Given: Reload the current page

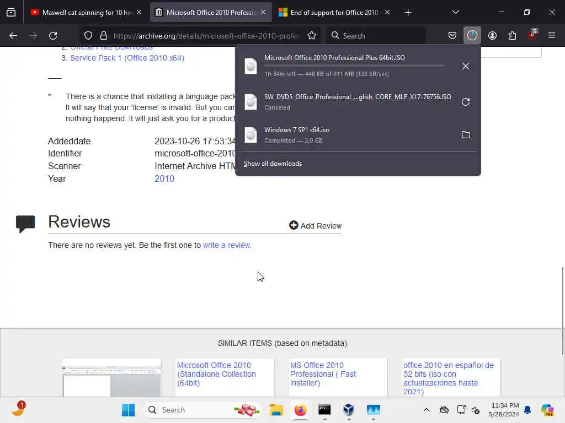Looking at the screenshot, I should tap(53, 36).
